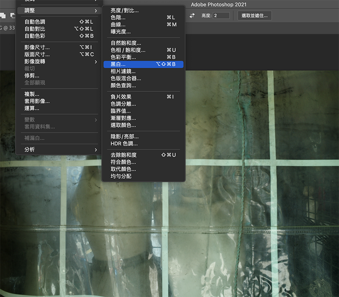Screen dimensions: 339x297
Task: Click the swap width and height icon
Action: tap(192, 16)
